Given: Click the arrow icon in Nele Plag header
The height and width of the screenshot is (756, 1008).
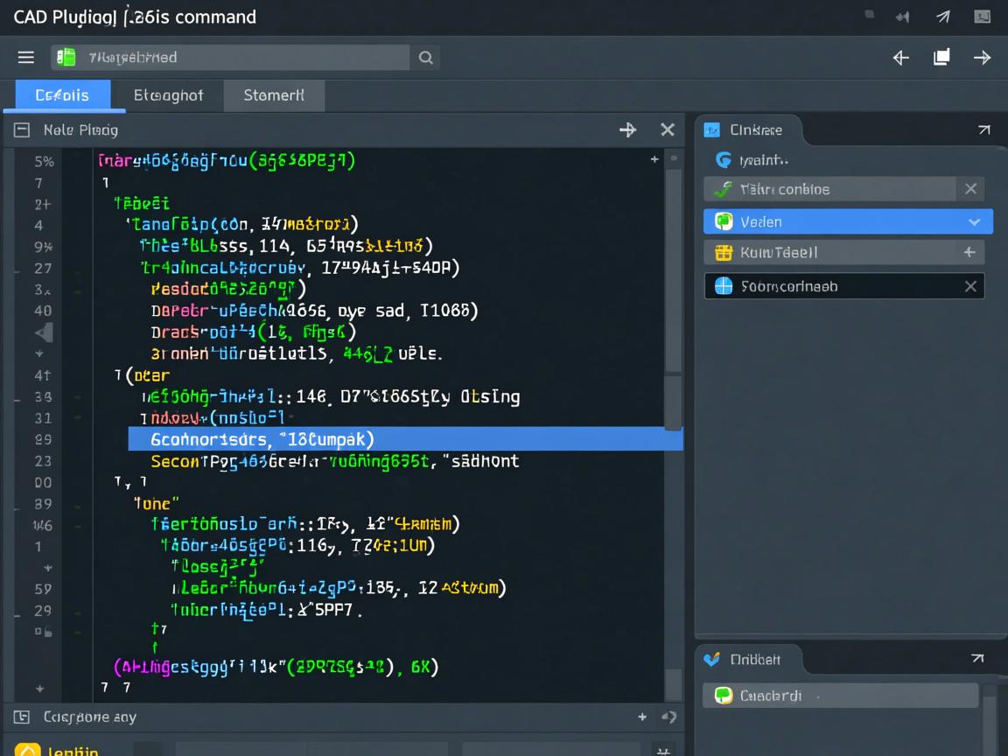Looking at the screenshot, I should coord(627,129).
